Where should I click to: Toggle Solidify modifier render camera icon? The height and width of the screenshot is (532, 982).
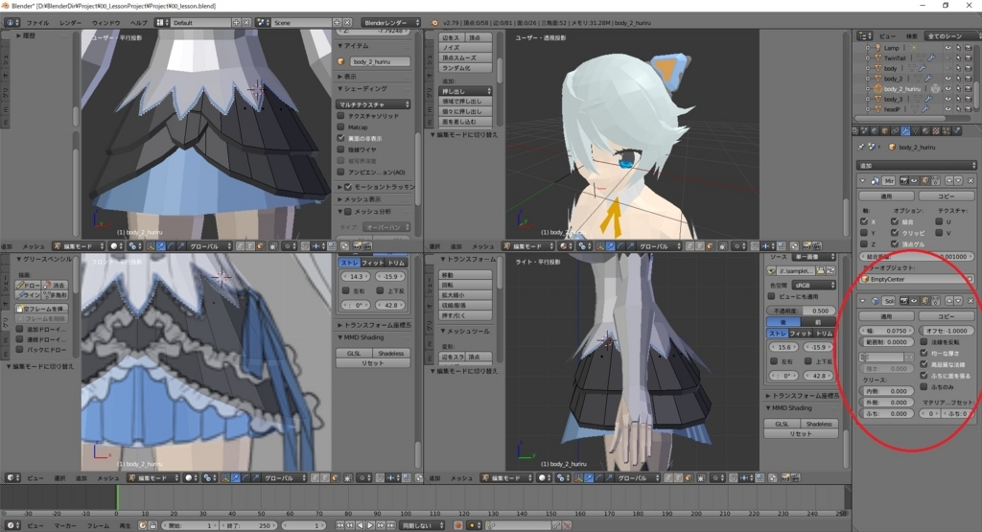pyautogui.click(x=903, y=301)
